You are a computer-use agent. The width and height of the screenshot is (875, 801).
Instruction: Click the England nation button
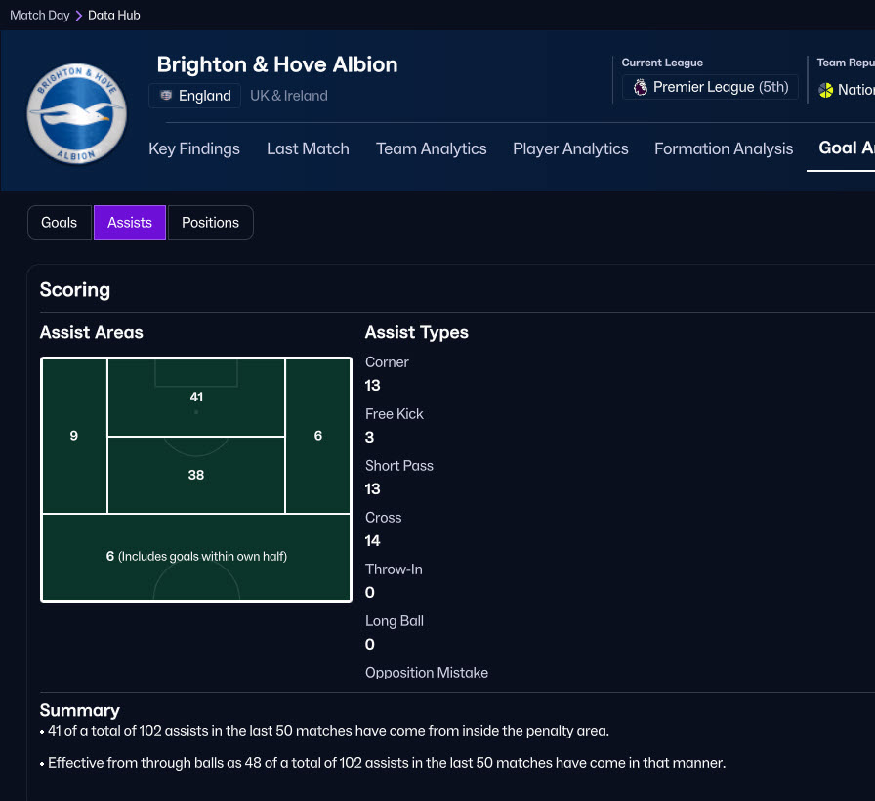point(194,96)
